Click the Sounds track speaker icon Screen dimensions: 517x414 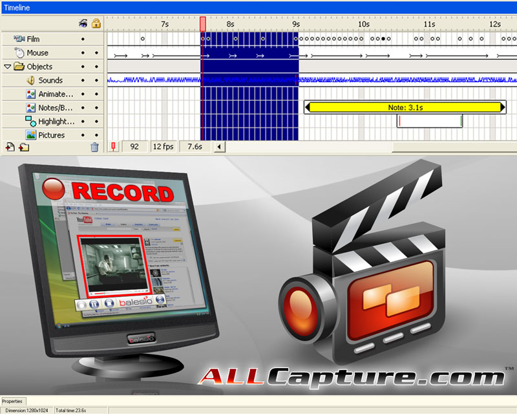point(30,80)
